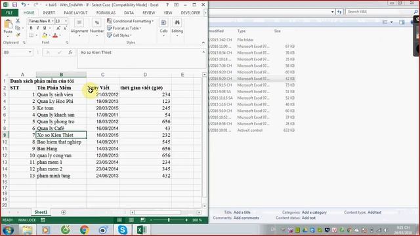Click the Copy icon in Clipboard group
420x236 pixels.
point(18,28)
